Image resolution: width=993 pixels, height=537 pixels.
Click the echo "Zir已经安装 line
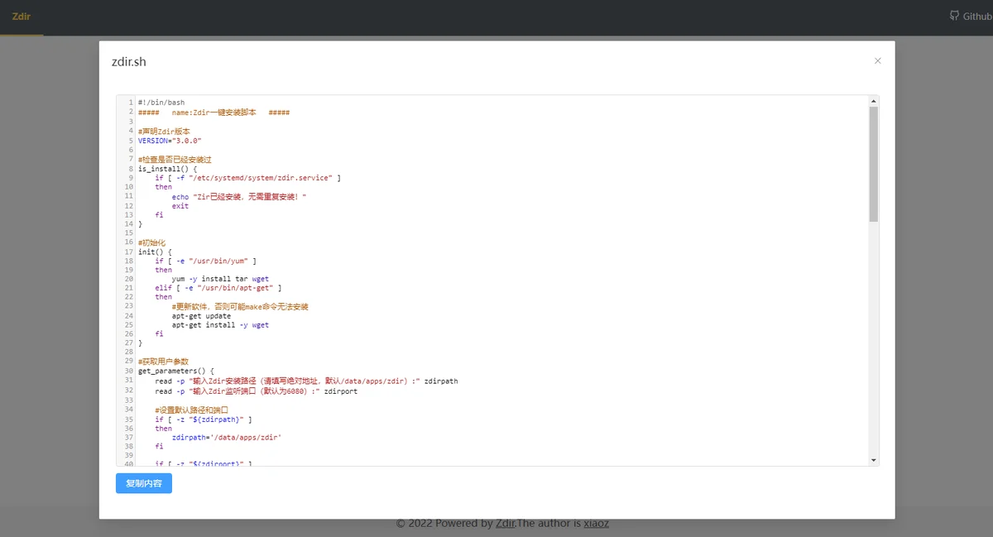(239, 196)
